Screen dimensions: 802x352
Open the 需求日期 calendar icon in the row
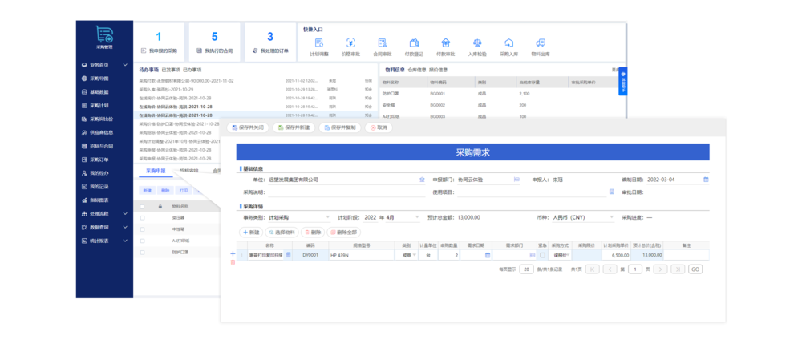488,254
